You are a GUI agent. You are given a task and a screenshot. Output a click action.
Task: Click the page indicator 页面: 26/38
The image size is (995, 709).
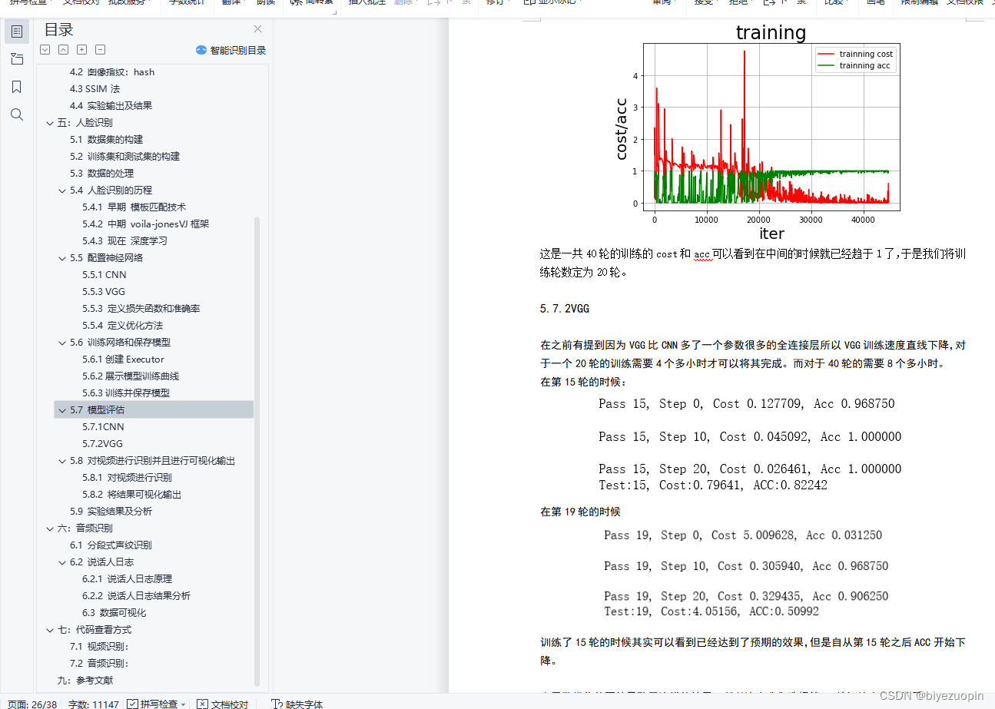[x=32, y=704]
